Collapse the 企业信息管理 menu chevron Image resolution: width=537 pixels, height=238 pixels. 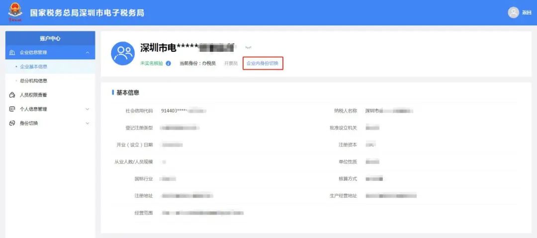[x=88, y=52]
